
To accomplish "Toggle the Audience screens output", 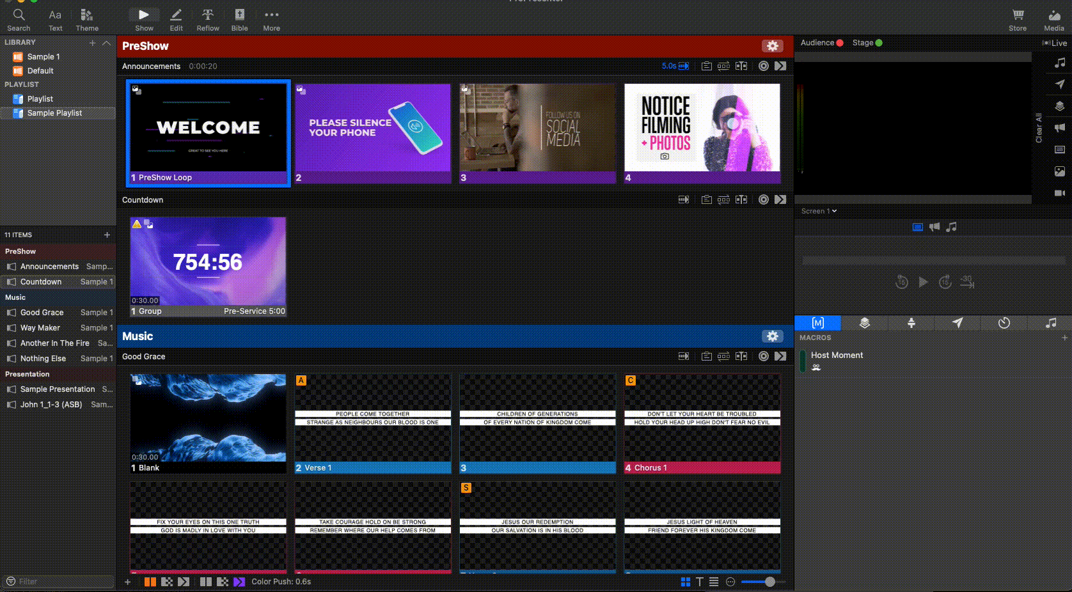I will coord(822,43).
